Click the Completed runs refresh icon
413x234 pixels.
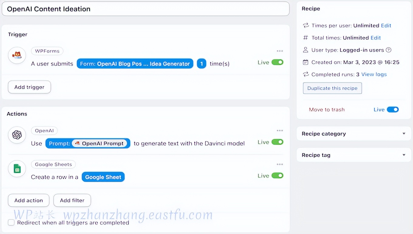(306, 74)
